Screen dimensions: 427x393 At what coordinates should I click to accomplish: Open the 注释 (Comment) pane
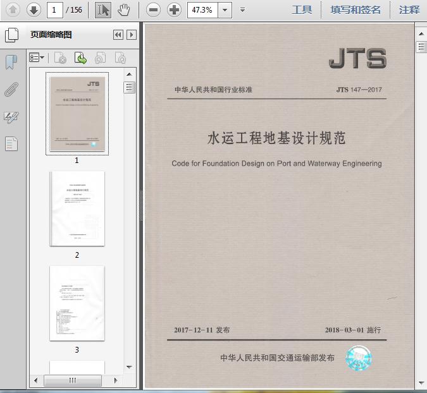tap(409, 9)
